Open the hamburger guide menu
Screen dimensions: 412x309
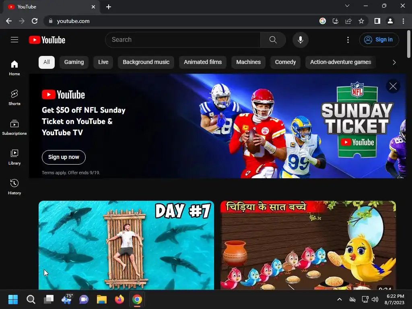[x=14, y=40]
